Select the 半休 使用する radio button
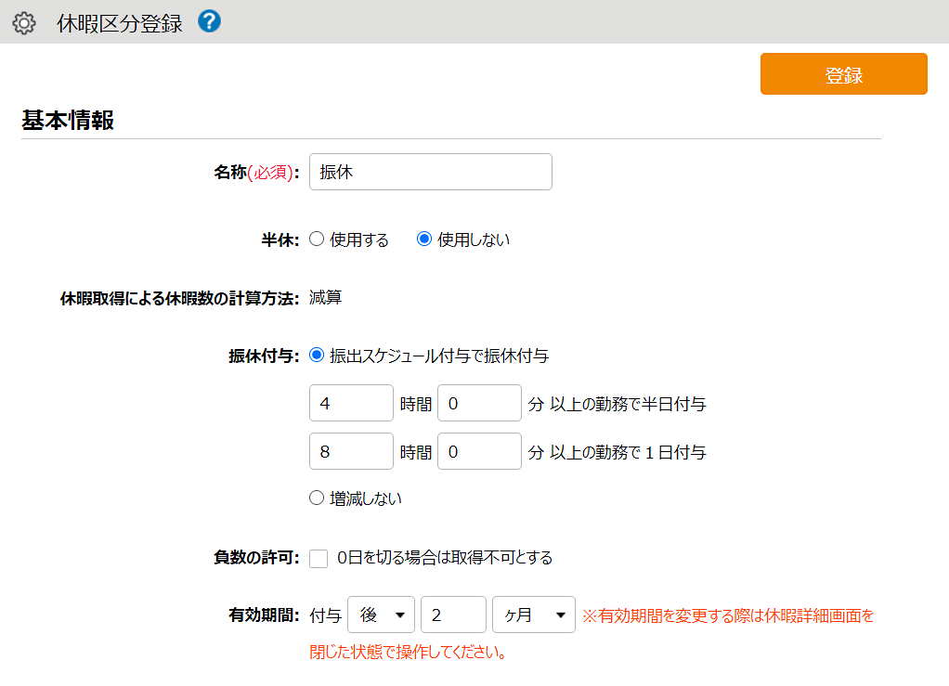This screenshot has width=949, height=686. [x=317, y=239]
